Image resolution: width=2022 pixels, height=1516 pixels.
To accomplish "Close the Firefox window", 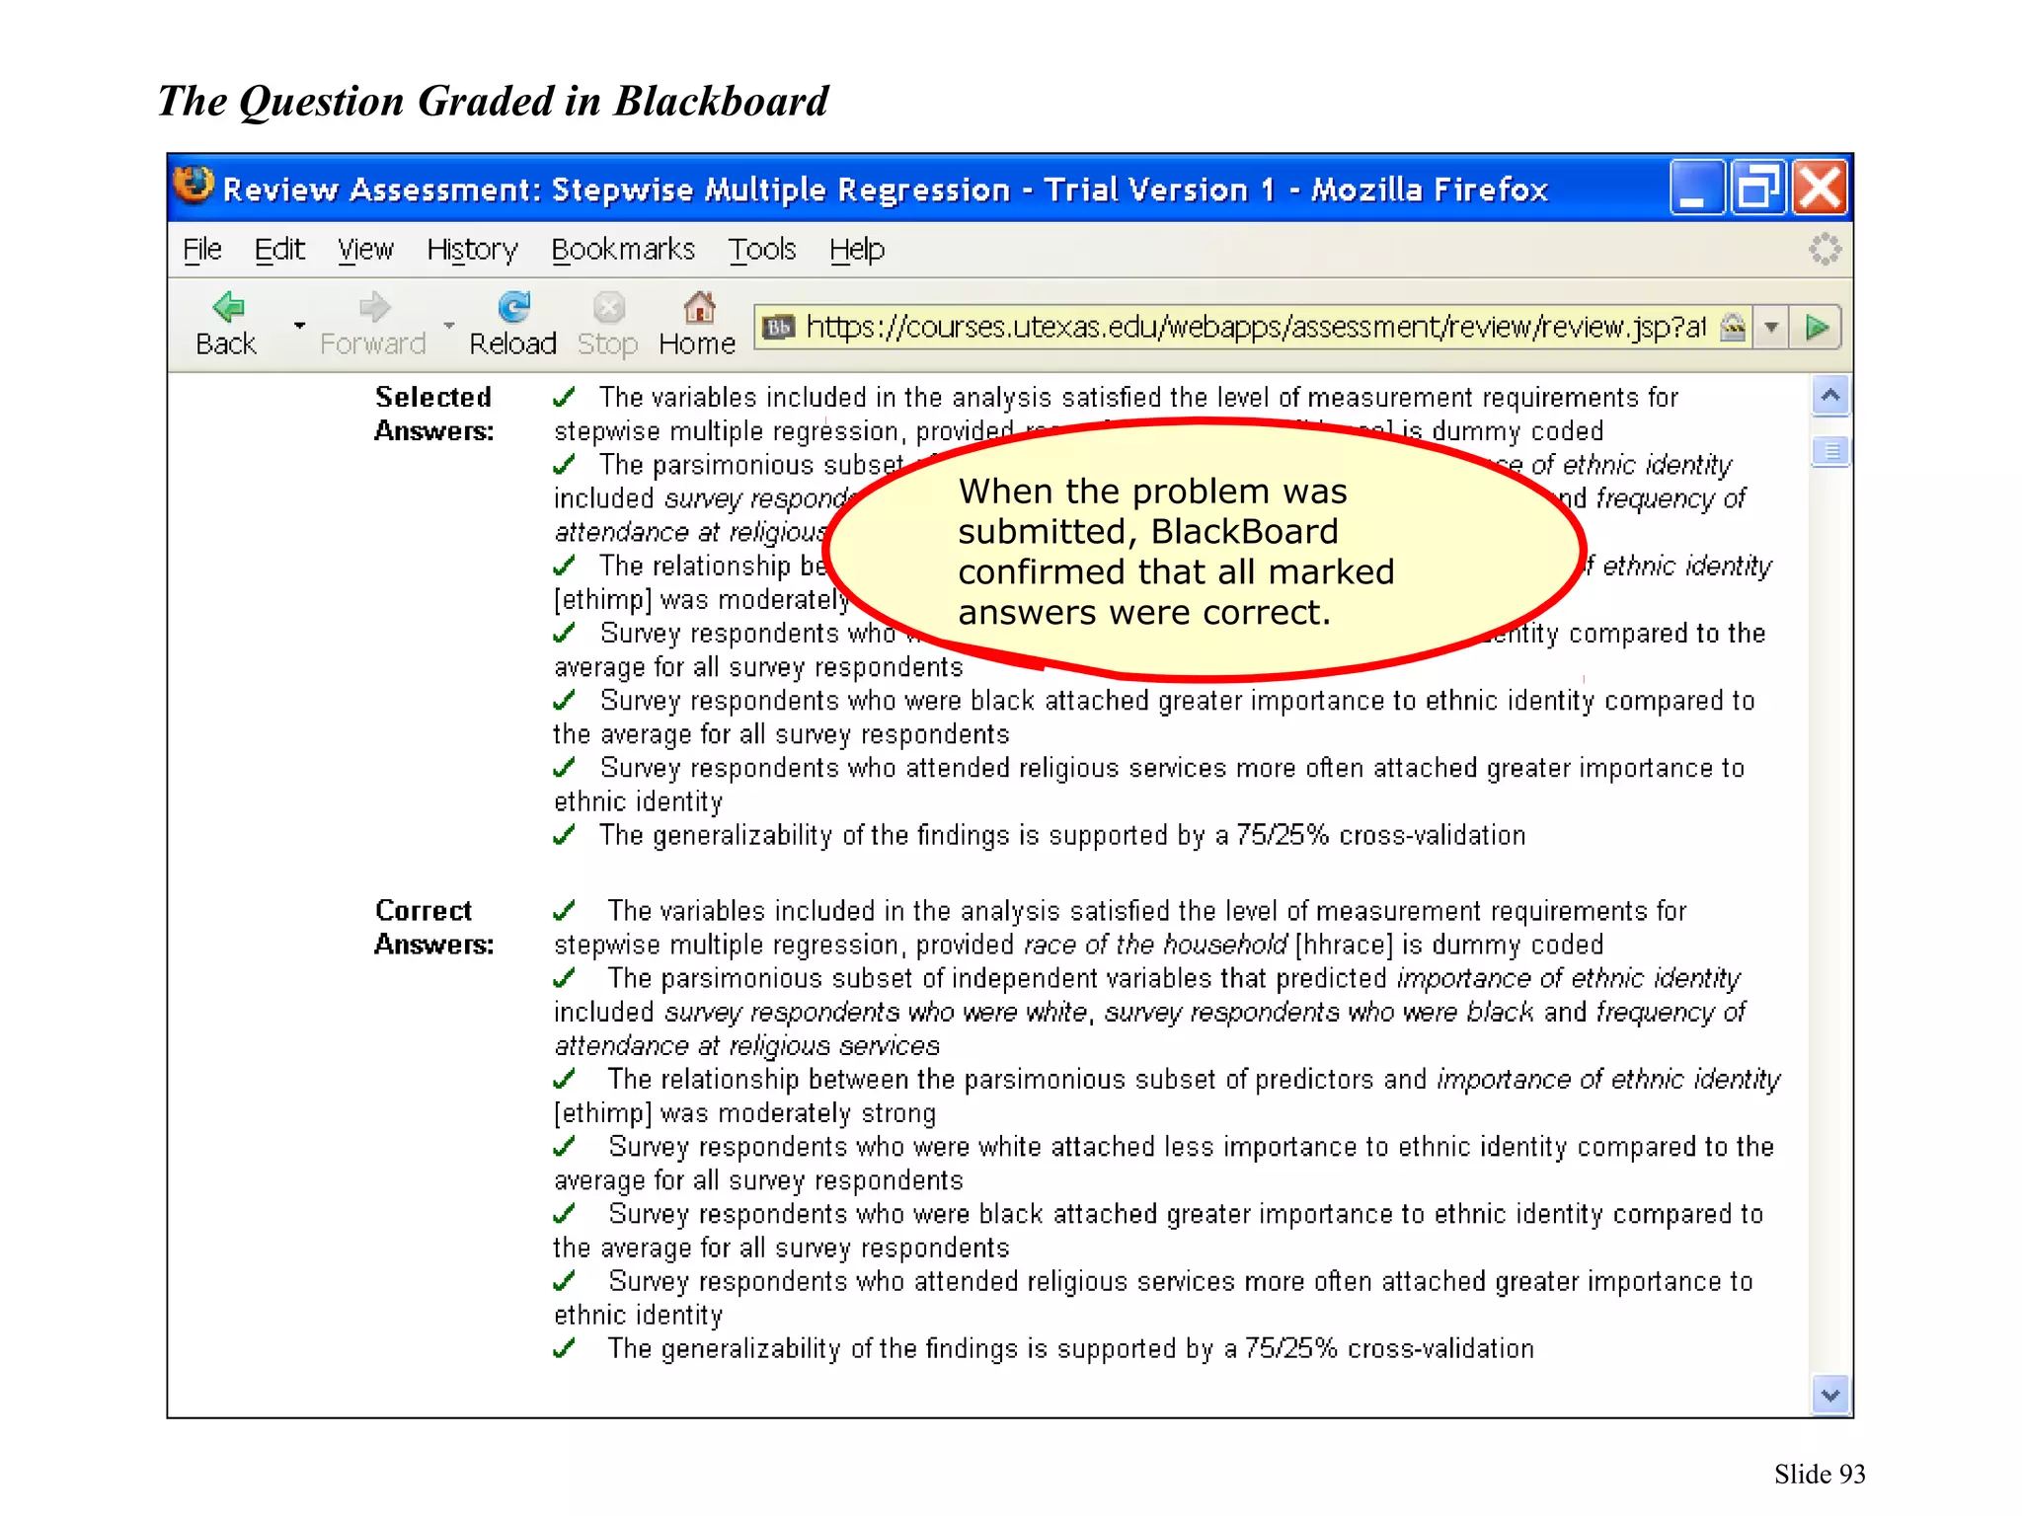I will point(1820,188).
